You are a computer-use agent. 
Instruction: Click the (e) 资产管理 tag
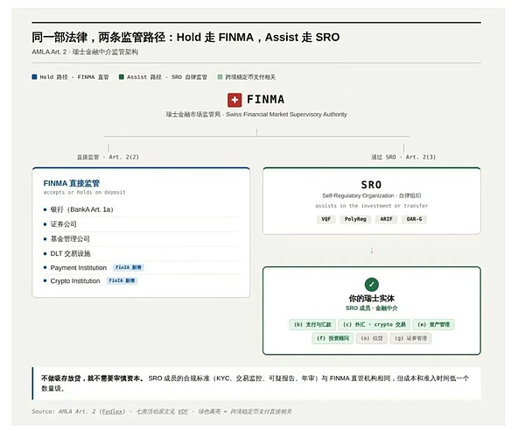coord(433,324)
